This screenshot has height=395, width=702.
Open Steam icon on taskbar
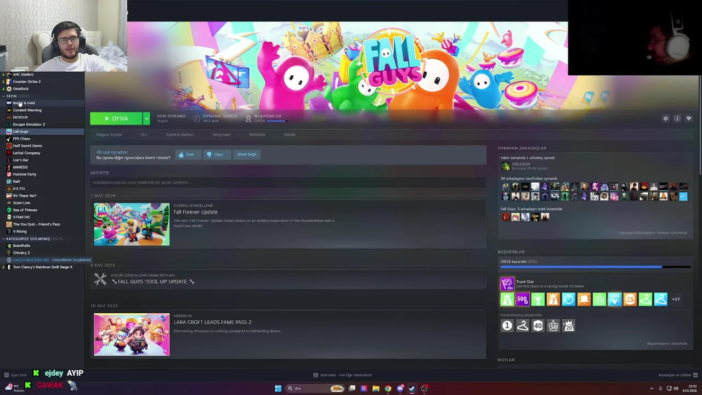pos(412,388)
